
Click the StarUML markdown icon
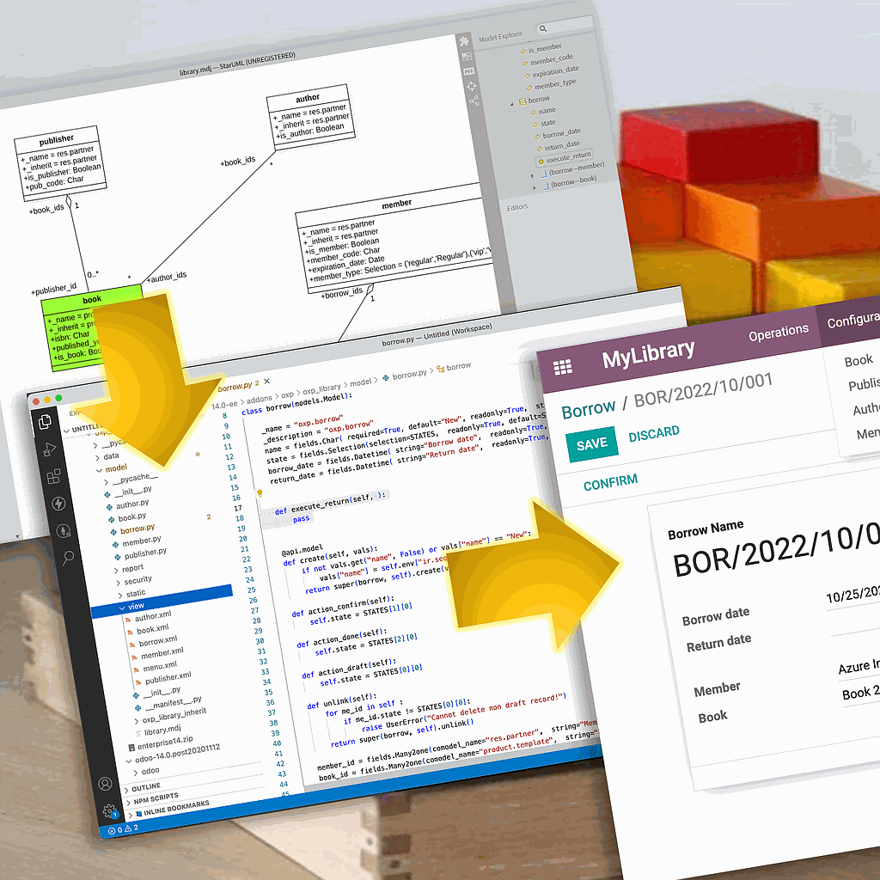tap(469, 71)
